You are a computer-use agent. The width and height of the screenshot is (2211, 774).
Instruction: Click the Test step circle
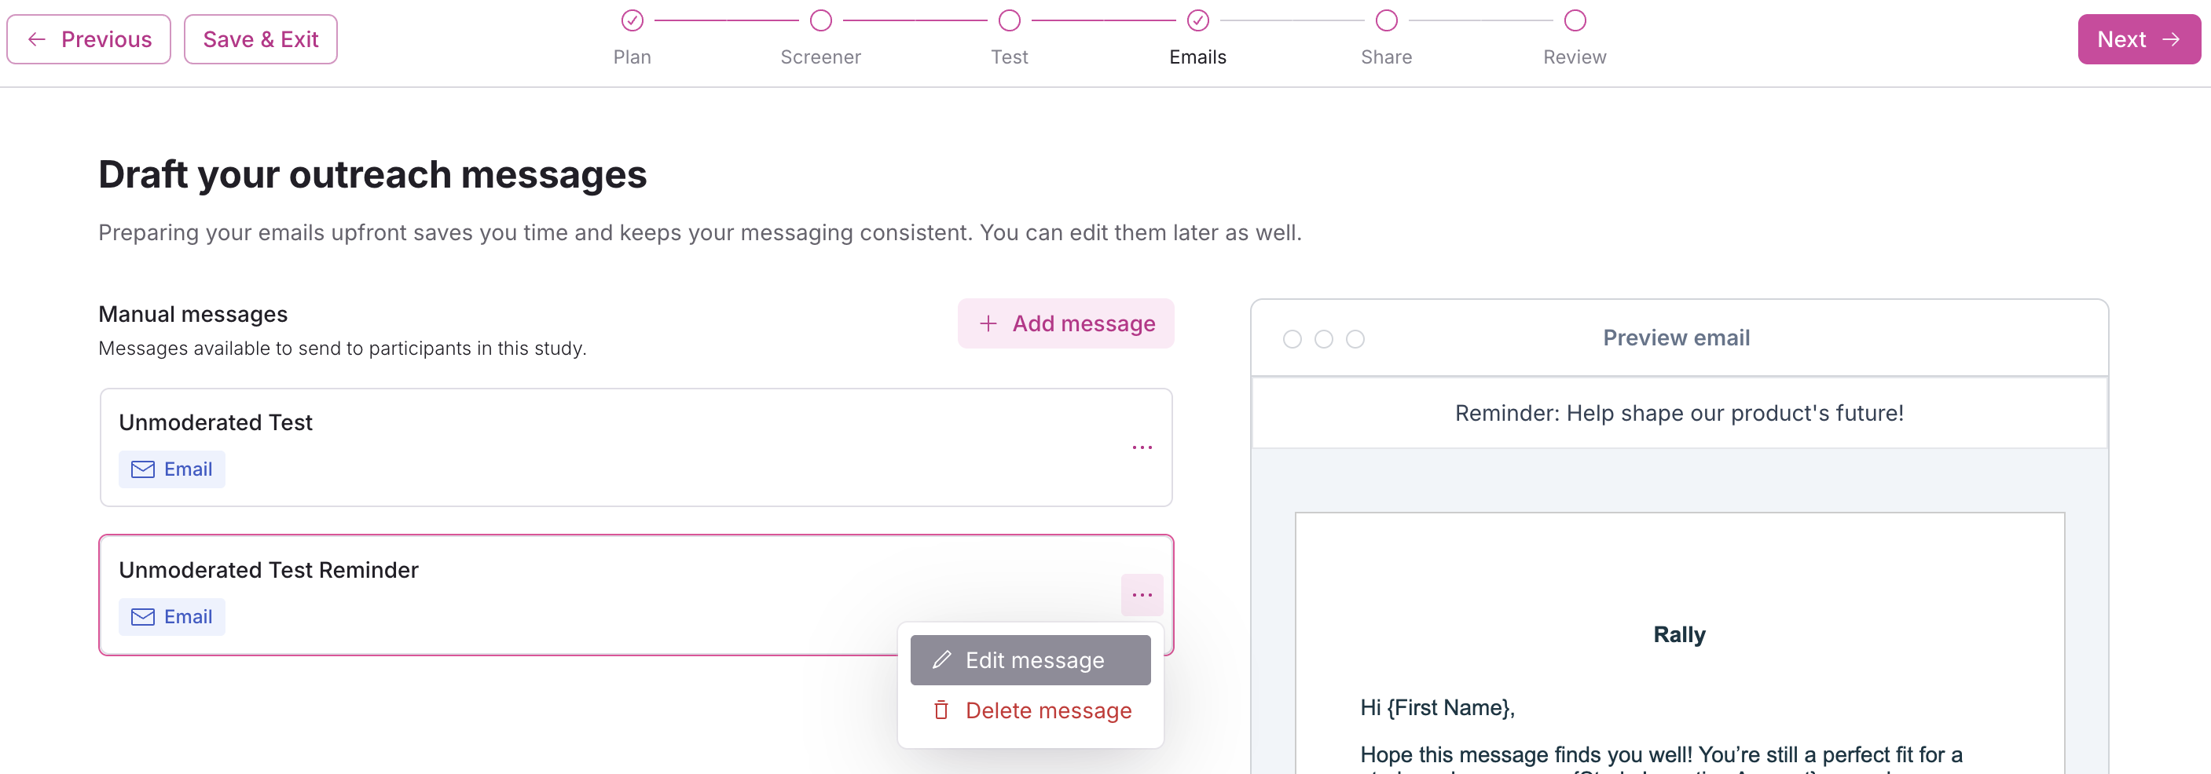click(1010, 20)
